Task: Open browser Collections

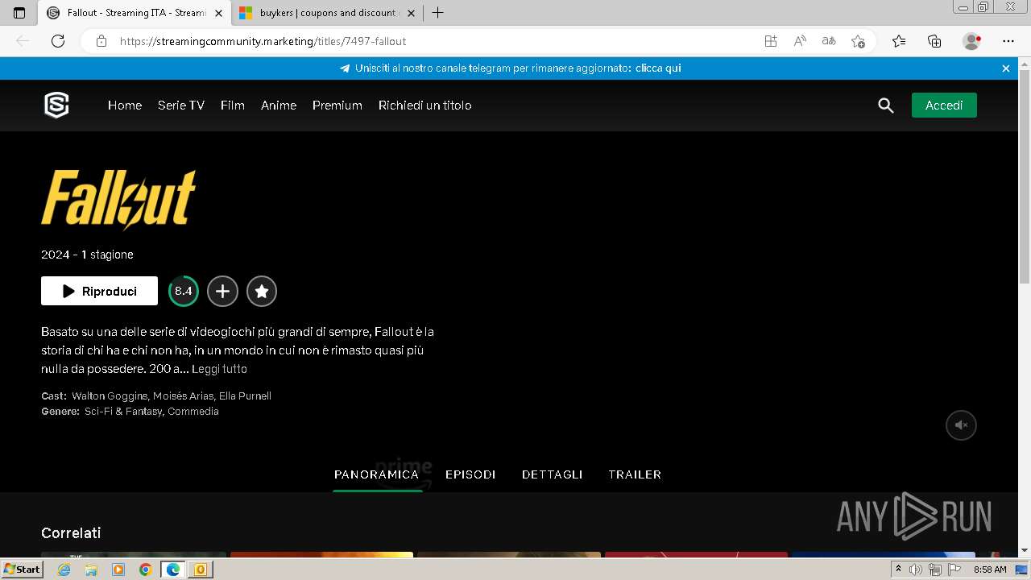Action: (934, 41)
